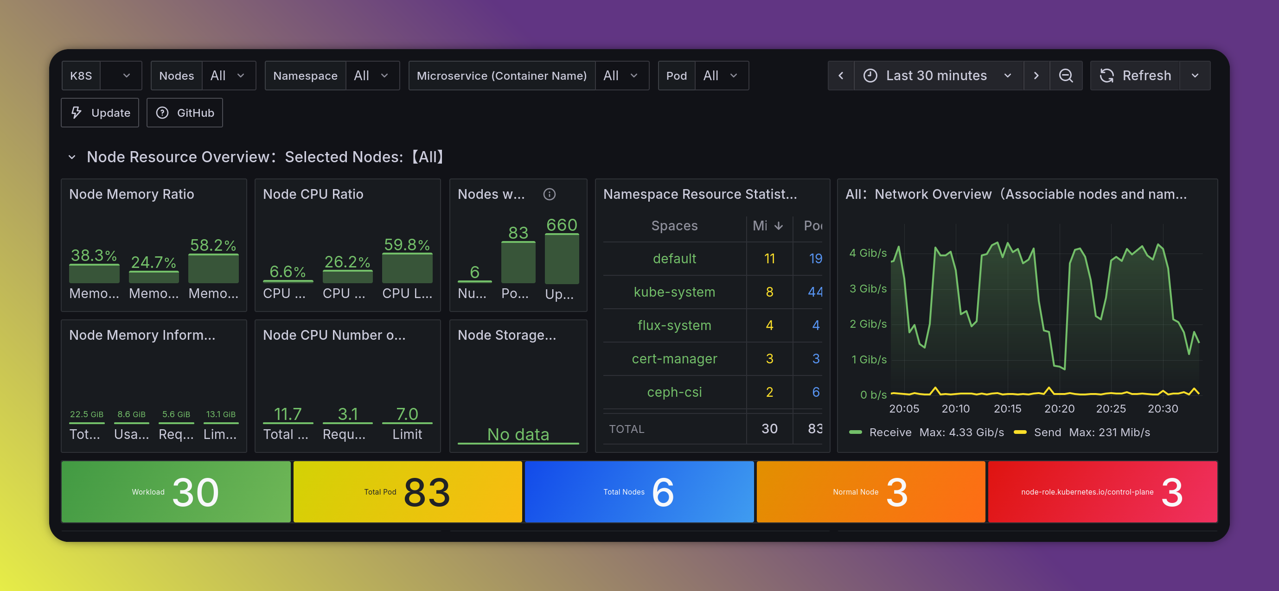
Task: Click the lightning bolt Update icon
Action: point(77,113)
